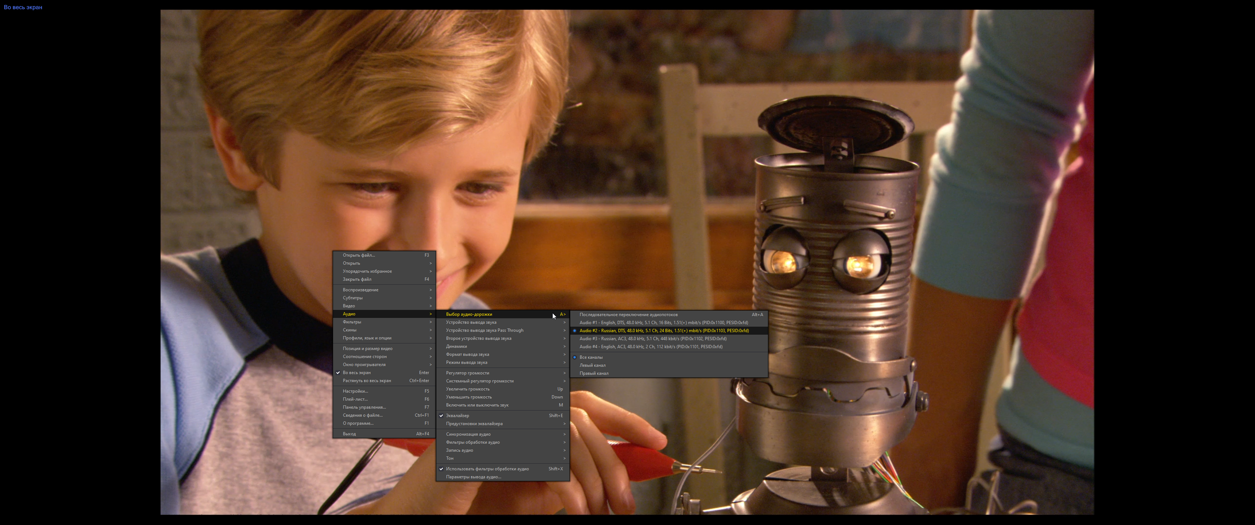Toggle 'Использовать фильтры обработки аудио'
Image resolution: width=1255 pixels, height=525 pixels.
[487, 469]
